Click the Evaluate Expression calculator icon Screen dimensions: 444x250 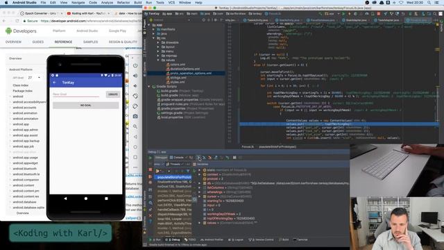234,158
